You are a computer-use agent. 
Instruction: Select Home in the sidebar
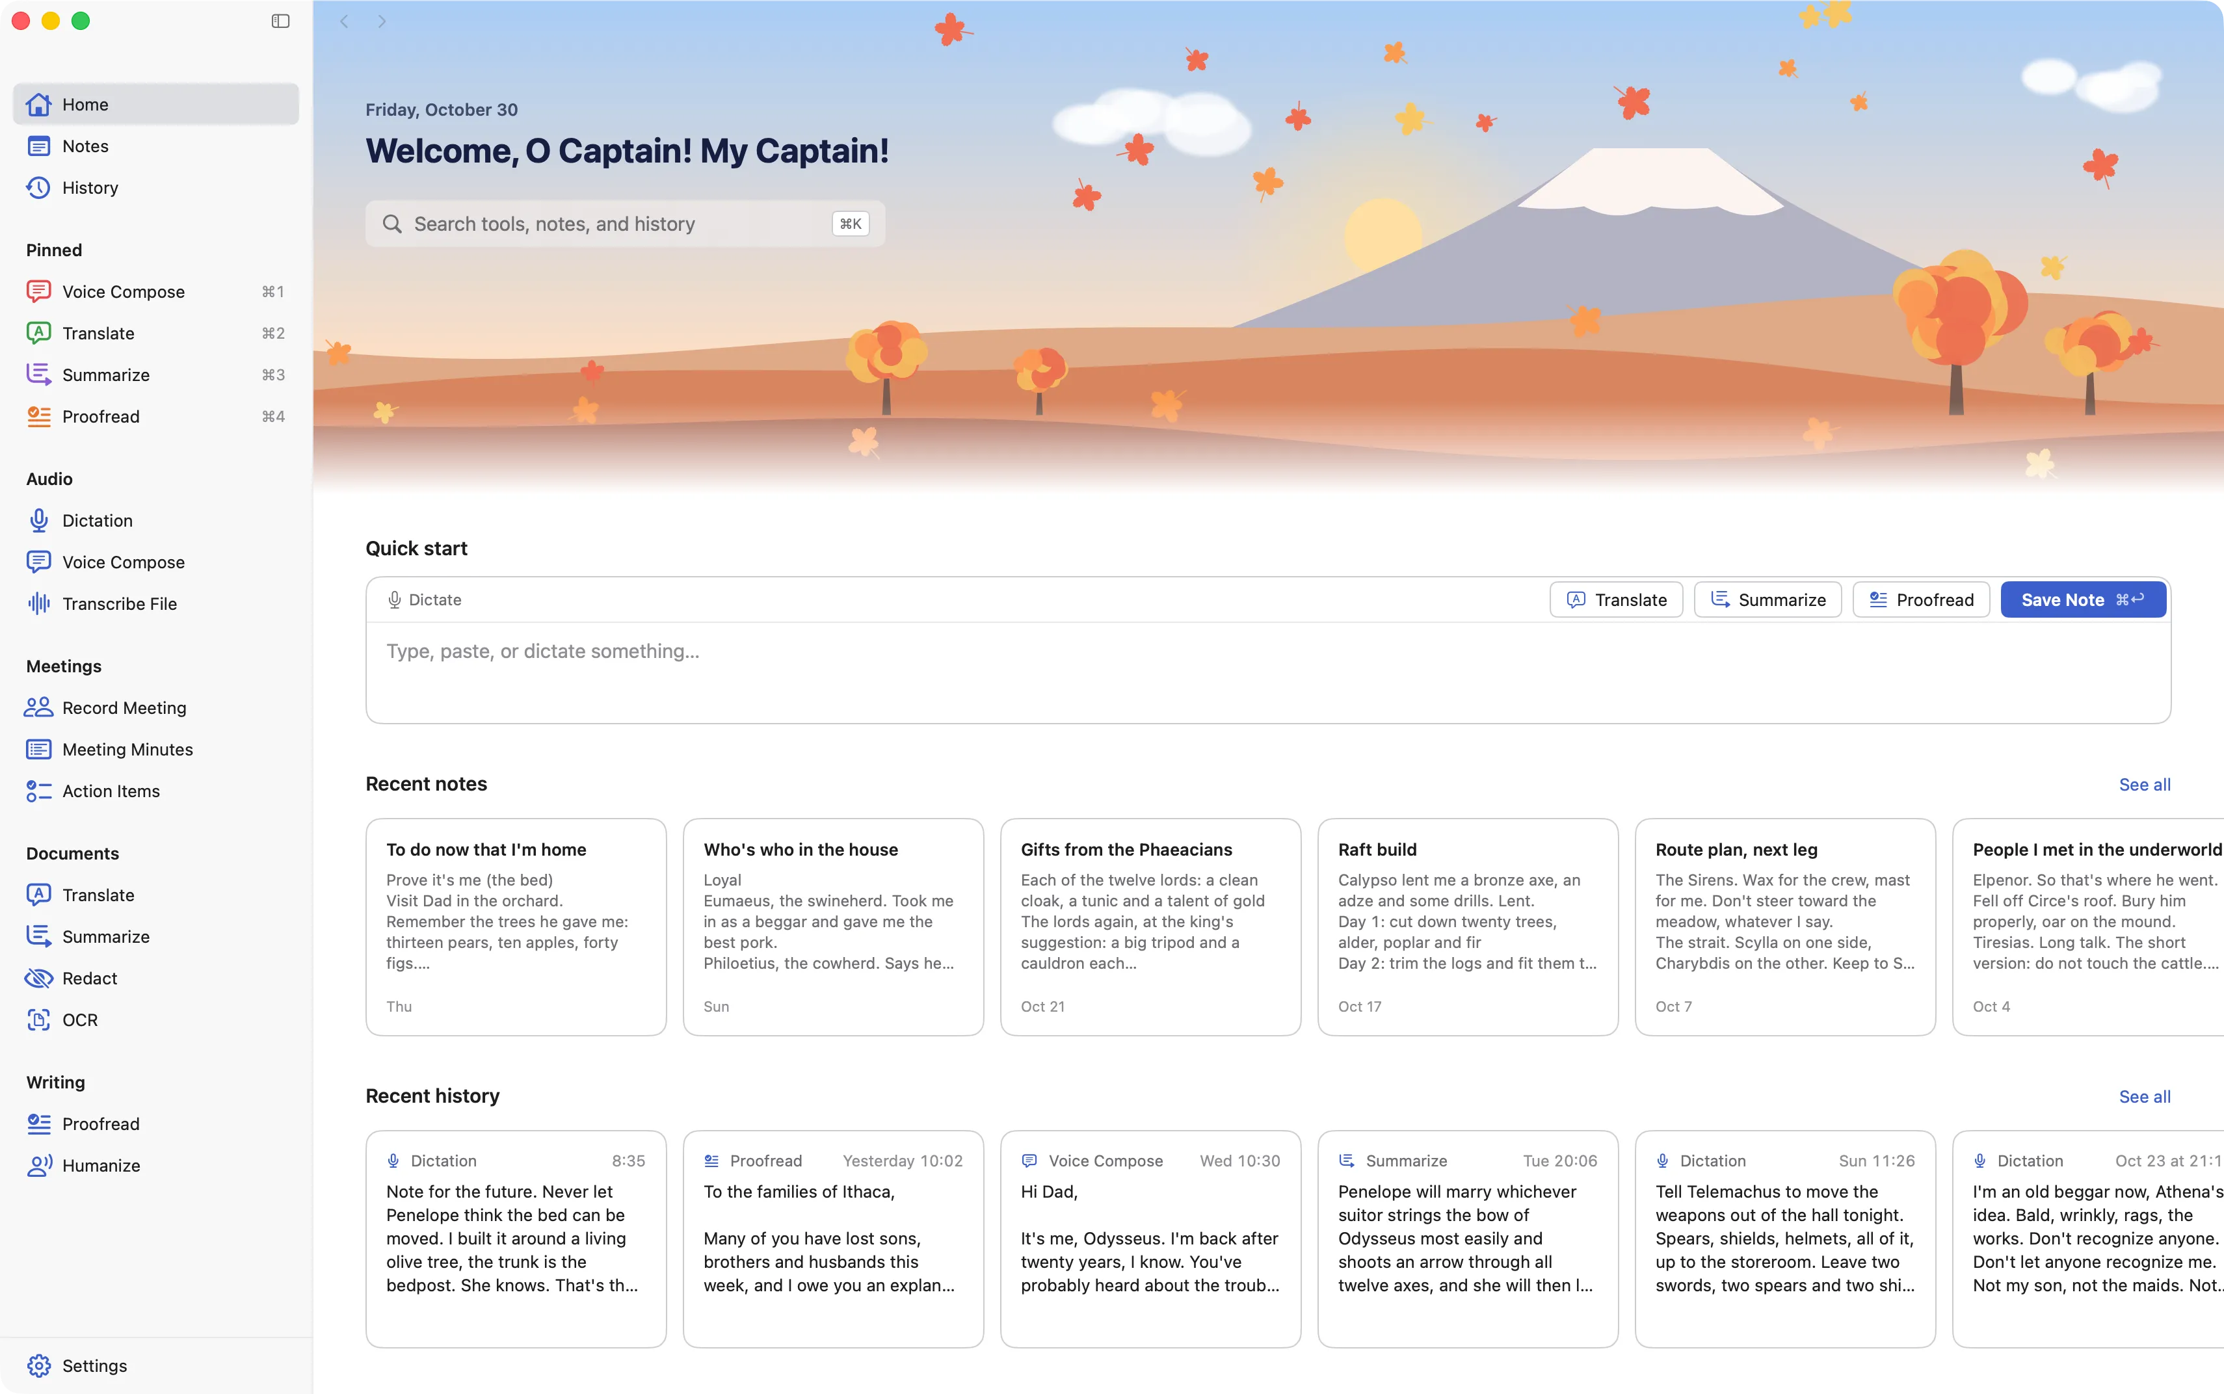156,104
